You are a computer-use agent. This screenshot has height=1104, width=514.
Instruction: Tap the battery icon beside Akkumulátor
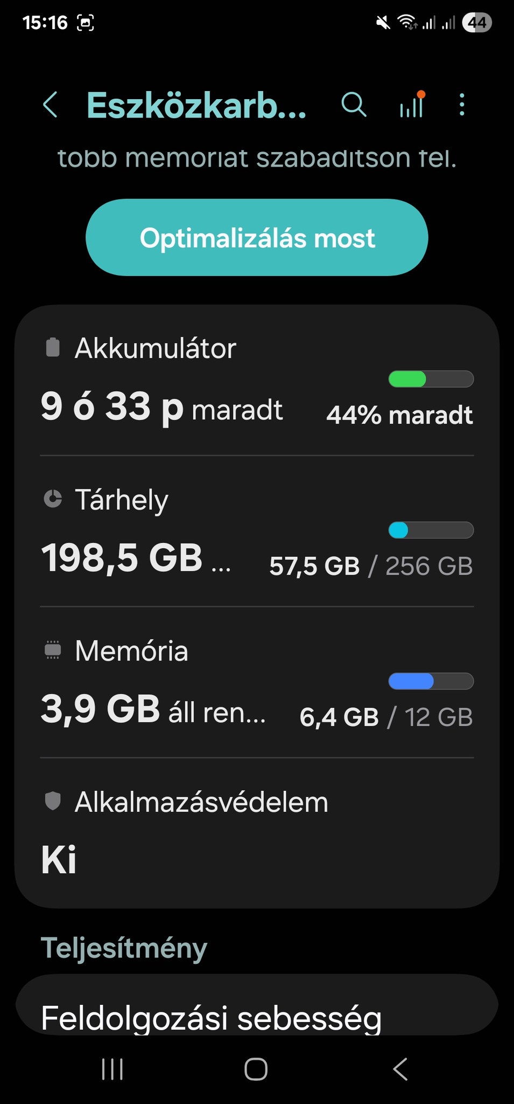(53, 348)
